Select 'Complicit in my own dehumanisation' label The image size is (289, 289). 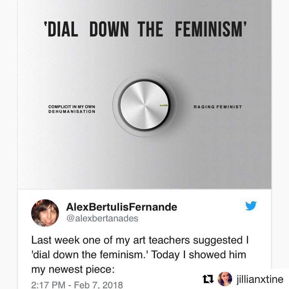coord(72,109)
